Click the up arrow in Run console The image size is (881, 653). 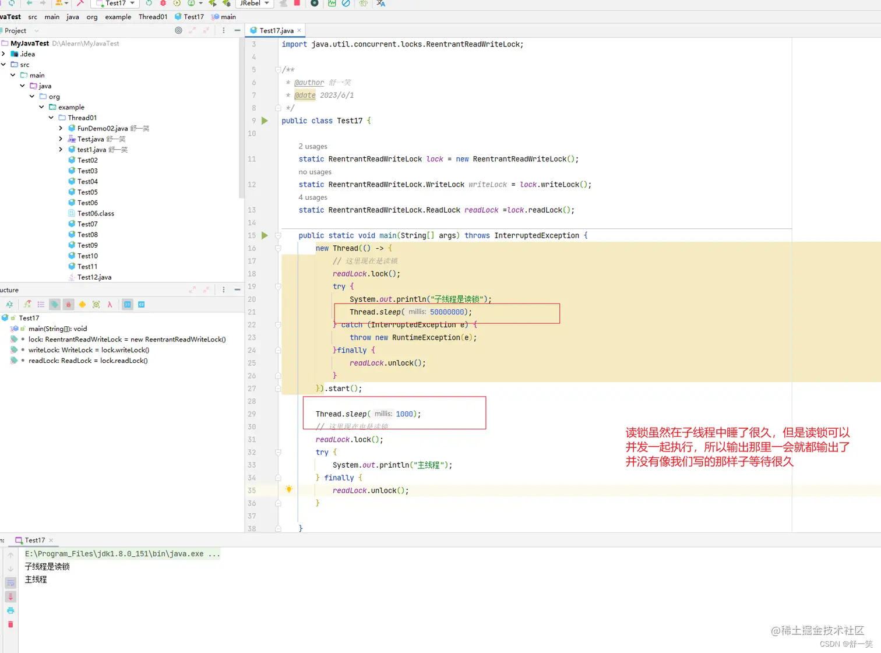pyautogui.click(x=10, y=555)
